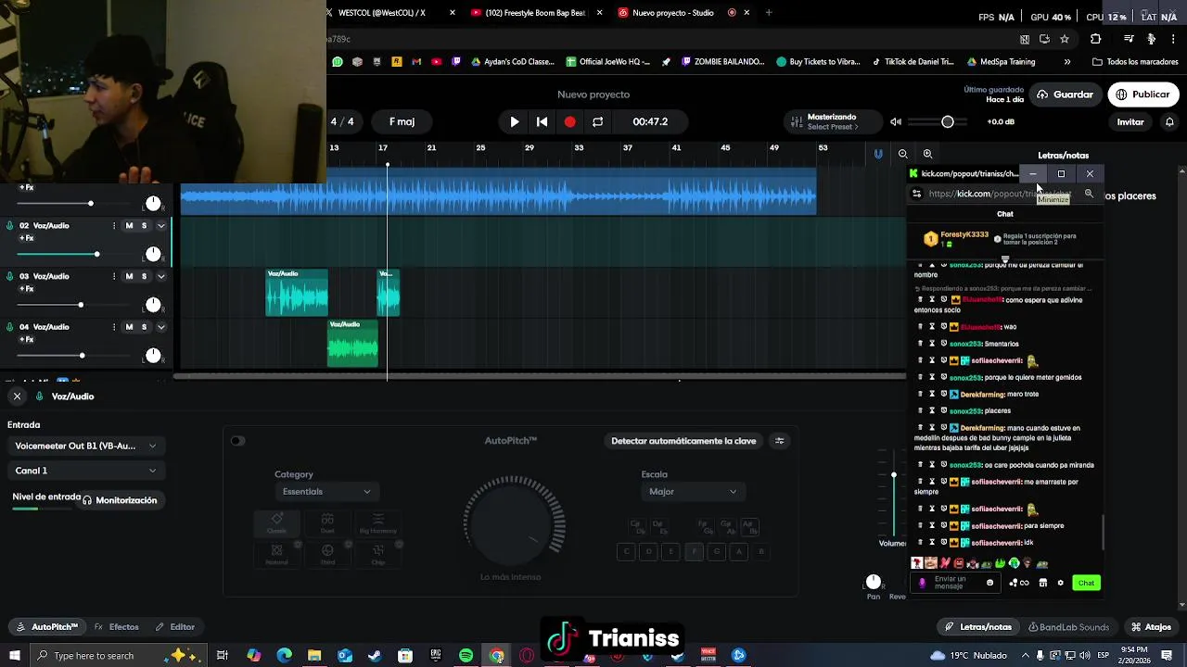1187x667 pixels.
Task: Open the Efectos bottom tab
Action: pyautogui.click(x=117, y=627)
